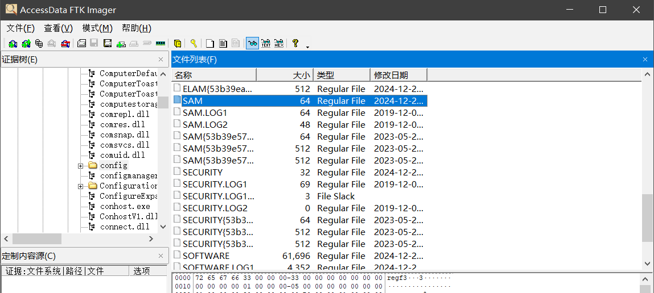Image resolution: width=654 pixels, height=293 pixels.
Task: Select comsvcs.dll in the evidence tree
Action: pos(125,145)
